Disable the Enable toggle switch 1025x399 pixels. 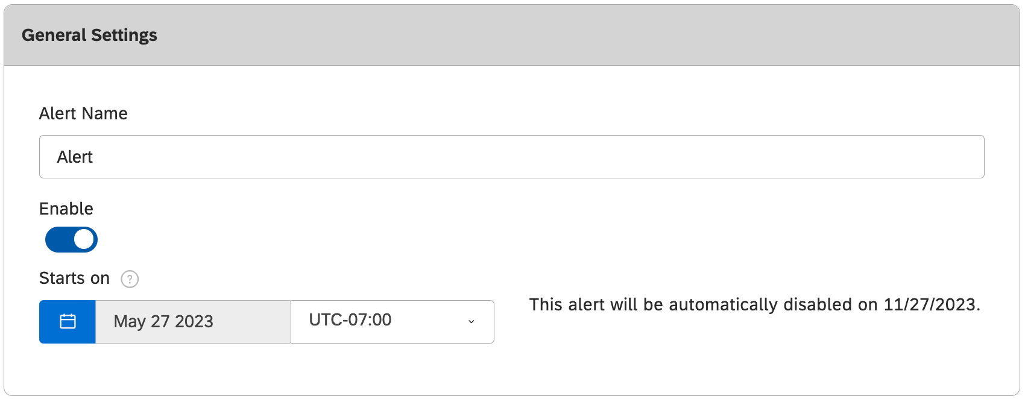click(x=71, y=239)
